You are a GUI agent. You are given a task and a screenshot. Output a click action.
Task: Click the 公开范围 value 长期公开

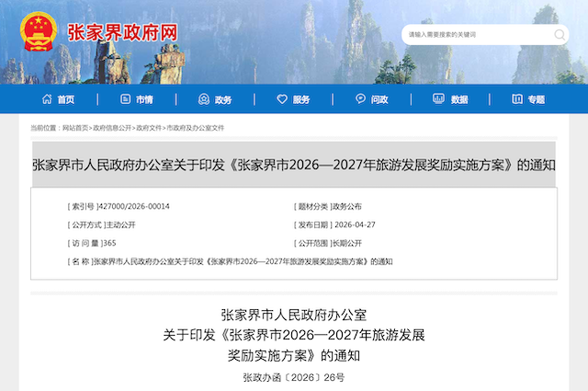[x=347, y=244]
